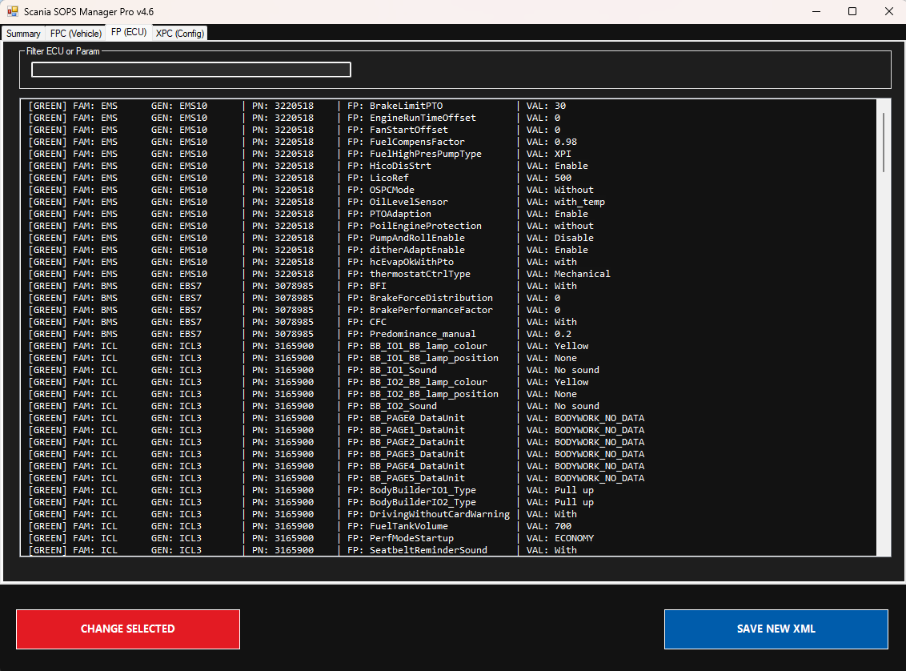This screenshot has height=671, width=906.
Task: Switch to the Summary tab
Action: click(23, 34)
